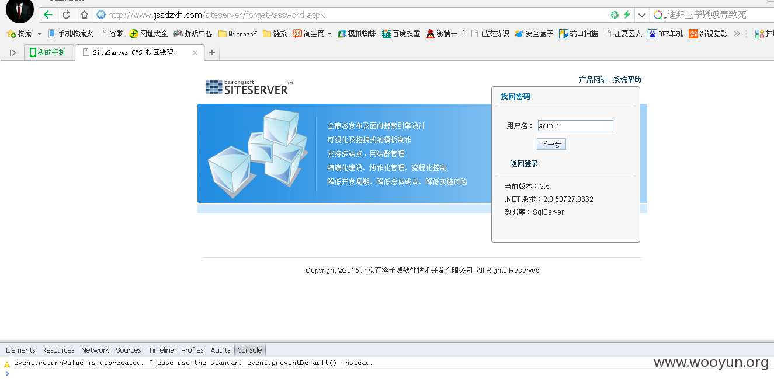Select the event.returnValue deprecated warning message
Image resolution: width=774 pixels, height=379 pixels.
(x=193, y=363)
